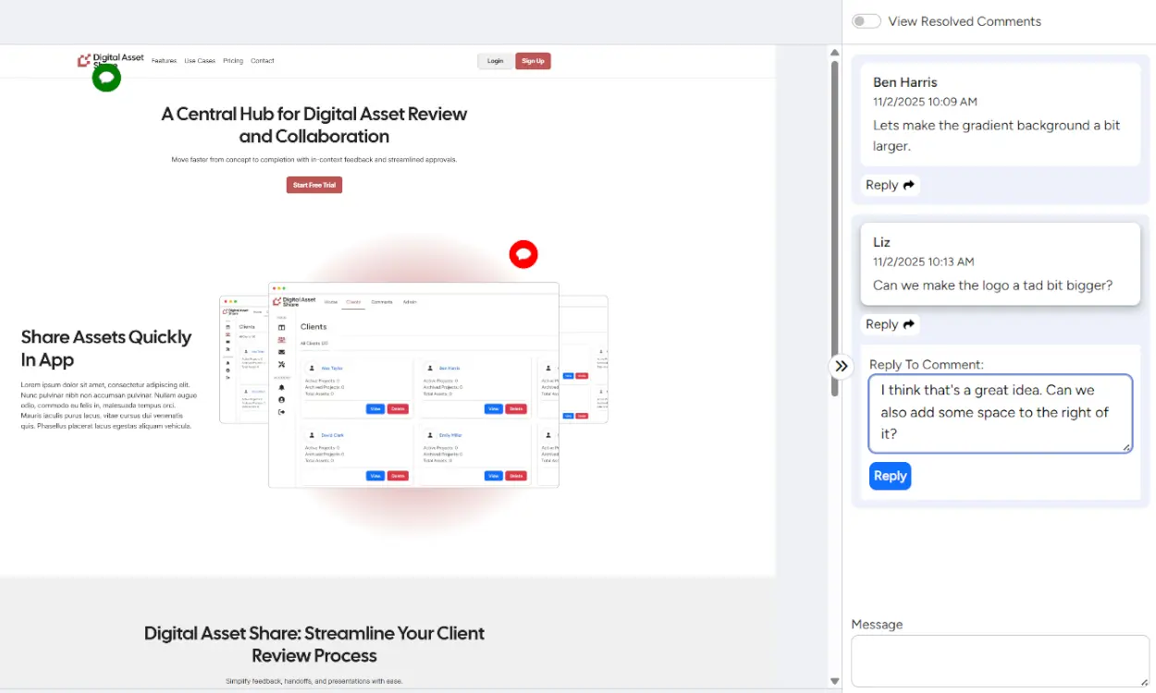Open the Features nav menu item

164,61
